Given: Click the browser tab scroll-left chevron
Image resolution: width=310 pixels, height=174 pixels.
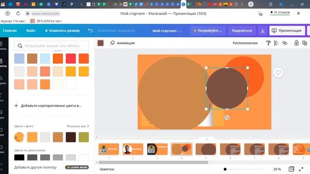Looking at the screenshot, I should point(81,4).
